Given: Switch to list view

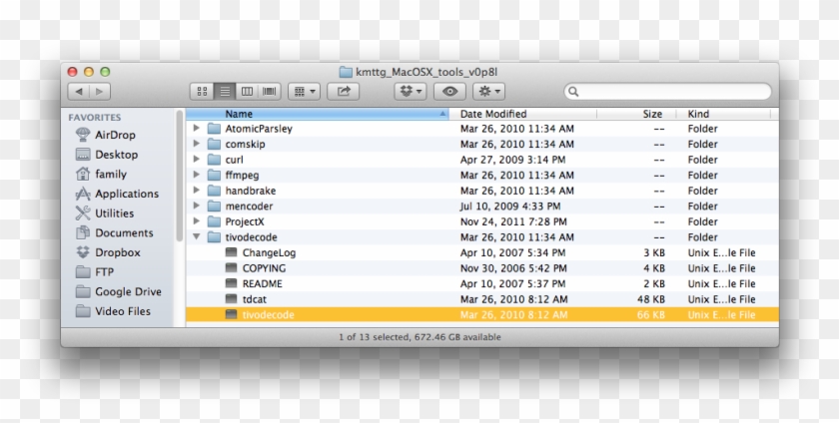Looking at the screenshot, I should pyautogui.click(x=225, y=92).
